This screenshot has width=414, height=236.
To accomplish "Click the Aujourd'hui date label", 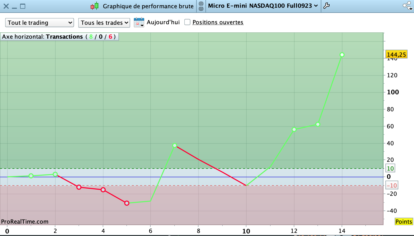I will click(x=163, y=22).
